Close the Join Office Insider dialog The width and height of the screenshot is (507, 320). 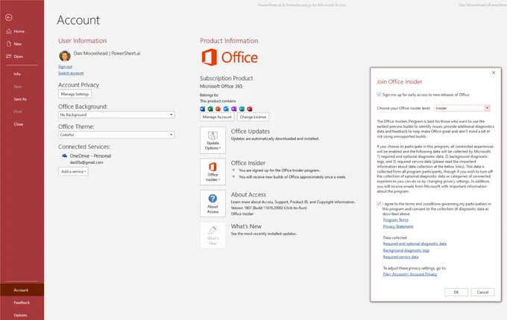pyautogui.click(x=494, y=73)
